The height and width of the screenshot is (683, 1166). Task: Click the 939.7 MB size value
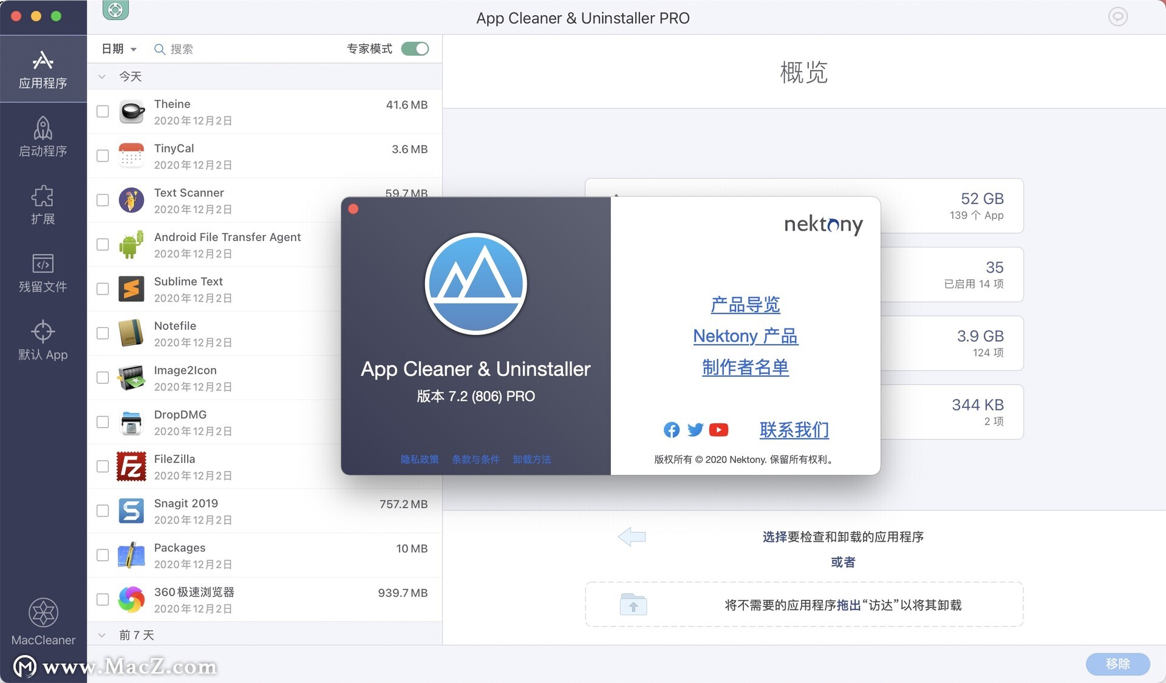[403, 593]
